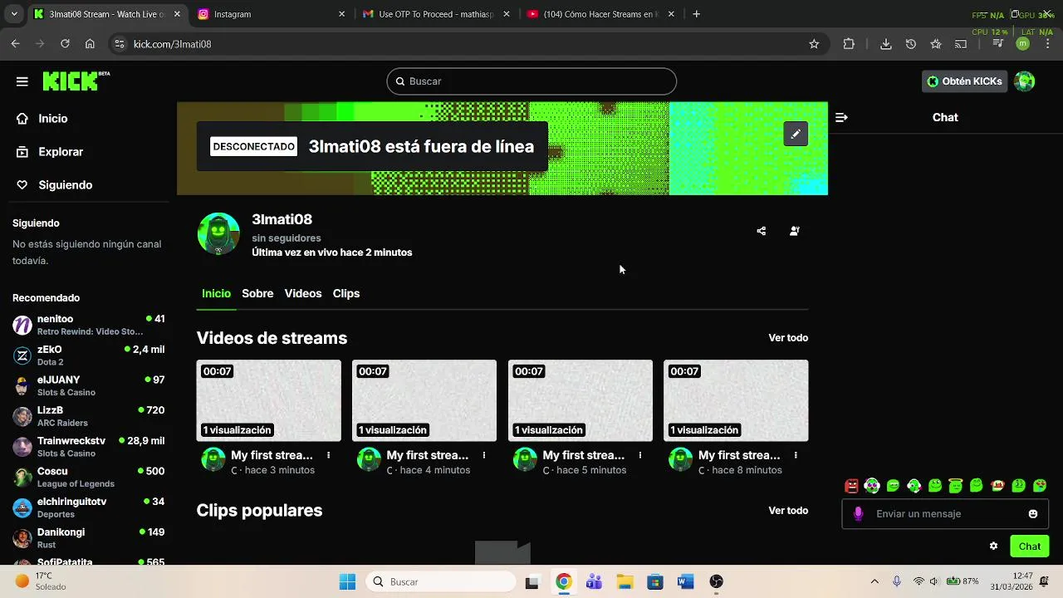Insert the halo angel emote
1063x598 pixels.
coord(956,486)
